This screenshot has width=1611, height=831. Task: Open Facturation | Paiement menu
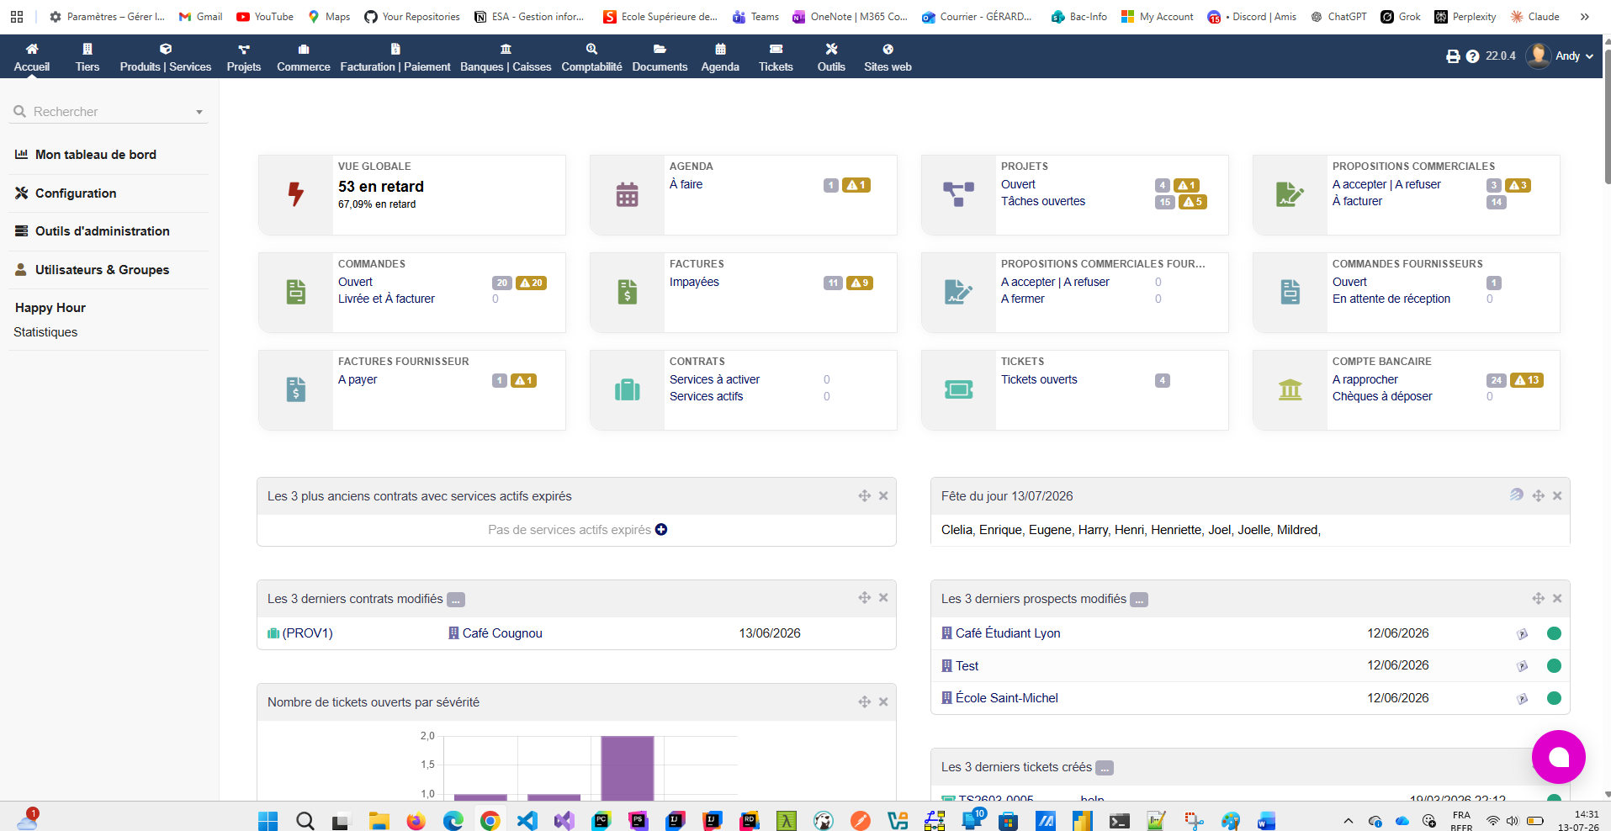pos(395,57)
